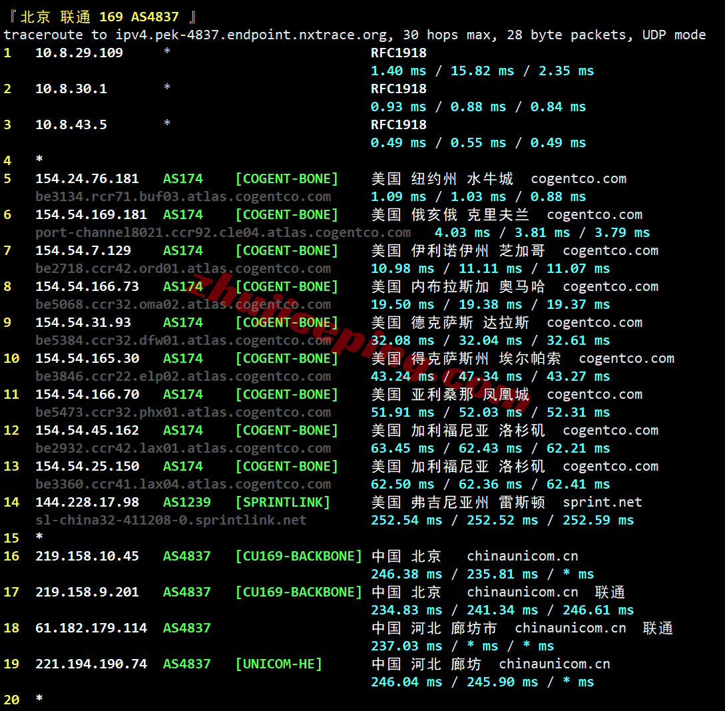Click latency 10.98 ms on hop 7
Screen dimensions: 725x711
(x=402, y=268)
